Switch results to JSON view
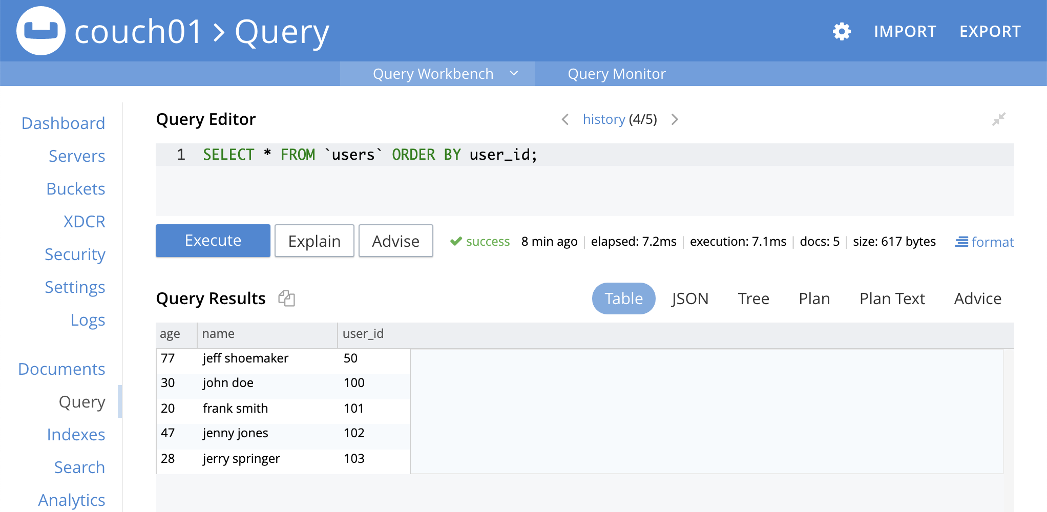This screenshot has width=1047, height=512. coord(690,298)
